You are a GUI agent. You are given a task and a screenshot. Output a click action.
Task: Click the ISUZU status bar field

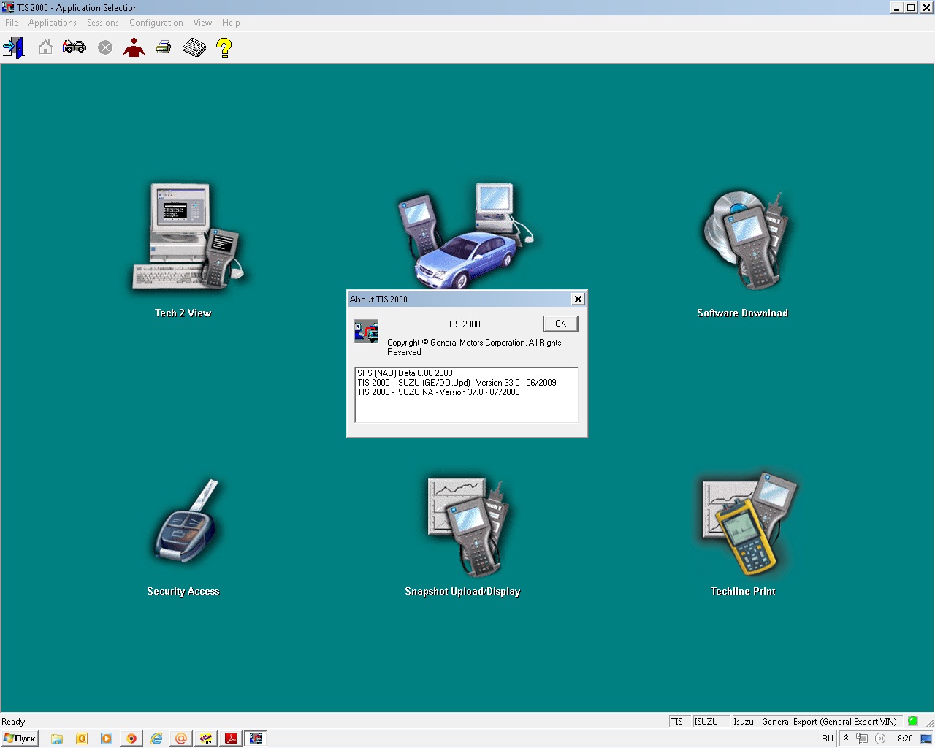711,721
